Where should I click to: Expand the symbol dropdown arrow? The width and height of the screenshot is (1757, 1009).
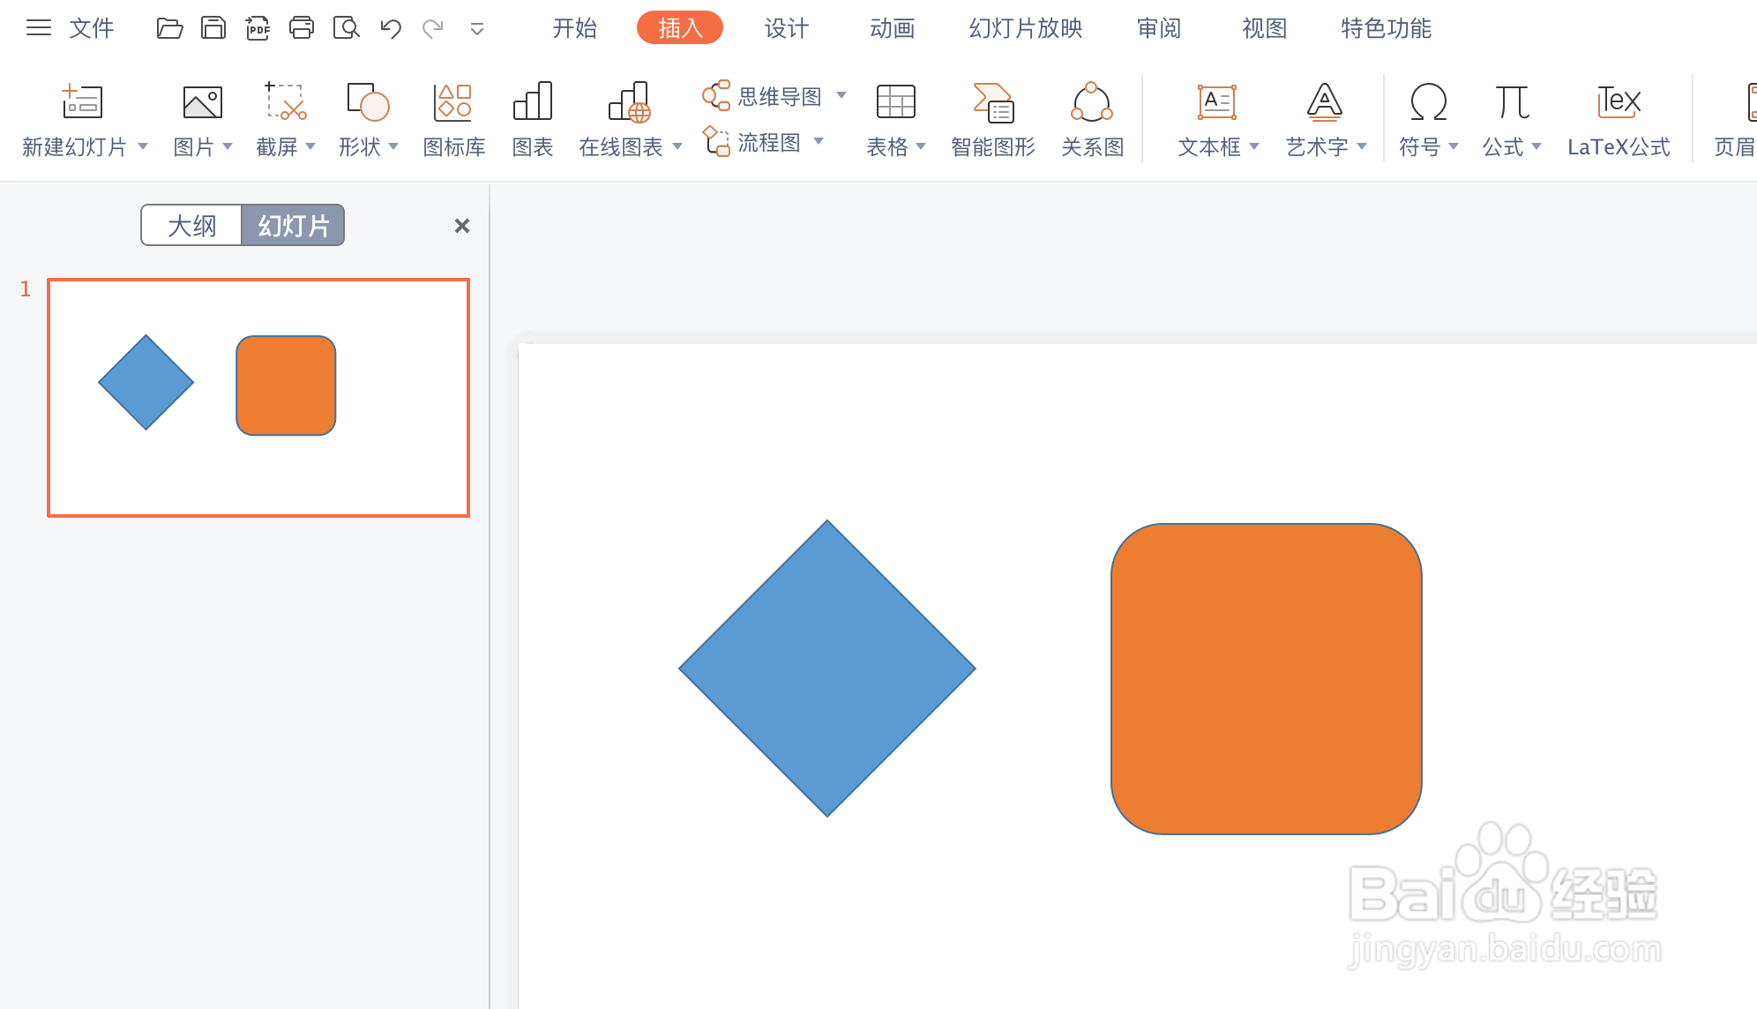coord(1454,146)
